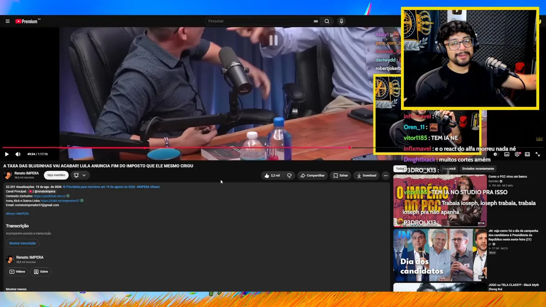Open the Renato IMPERA channel avatar beside the title

[8, 175]
